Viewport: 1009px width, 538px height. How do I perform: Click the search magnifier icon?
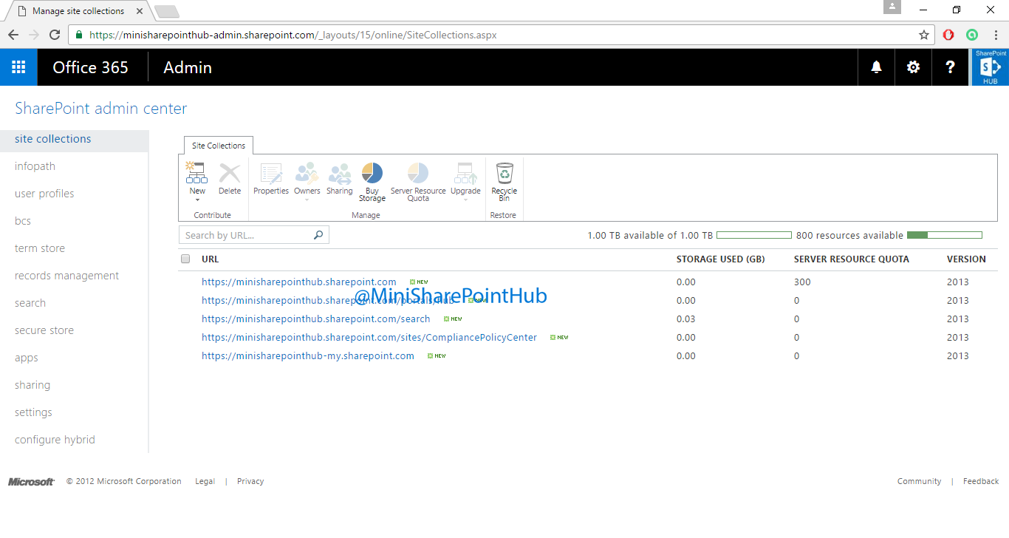tap(318, 234)
